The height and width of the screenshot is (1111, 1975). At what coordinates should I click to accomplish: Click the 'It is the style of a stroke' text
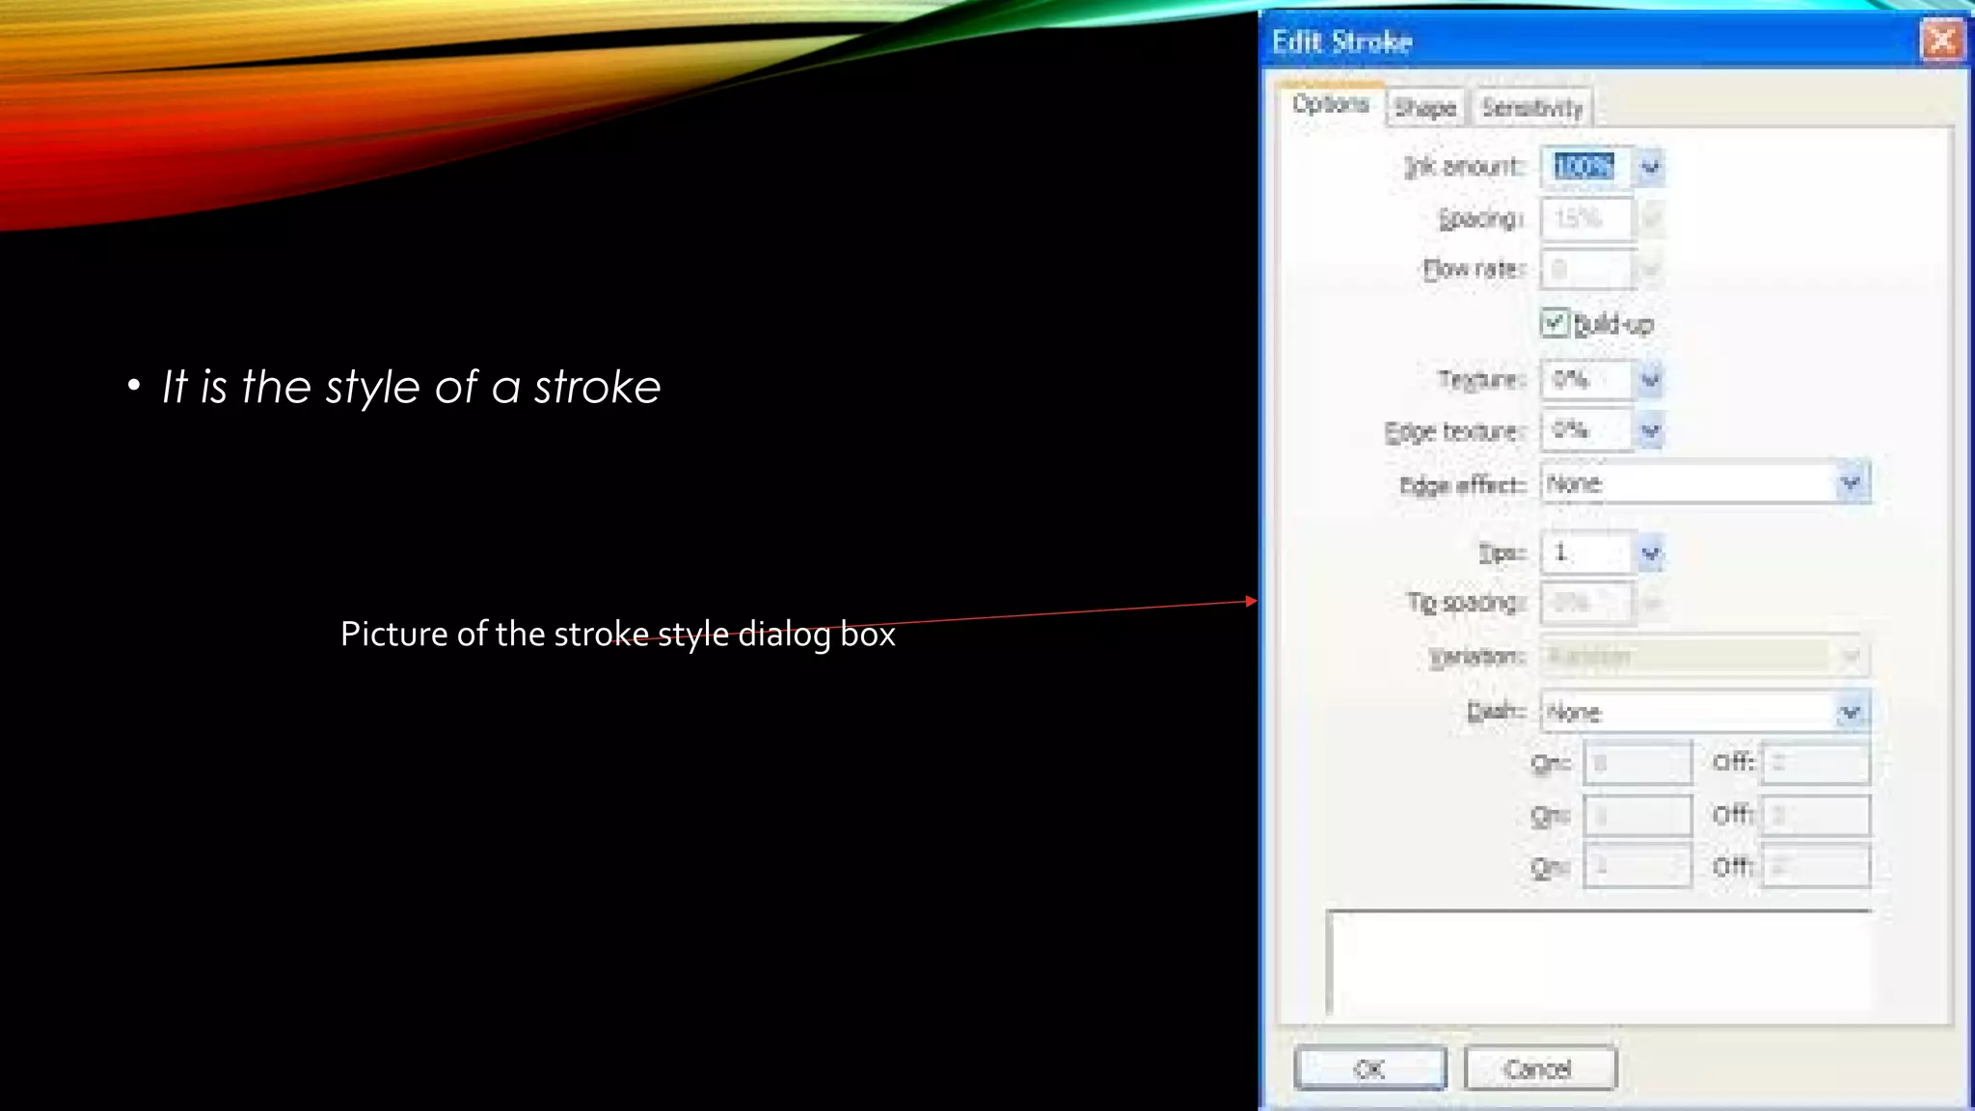point(411,387)
